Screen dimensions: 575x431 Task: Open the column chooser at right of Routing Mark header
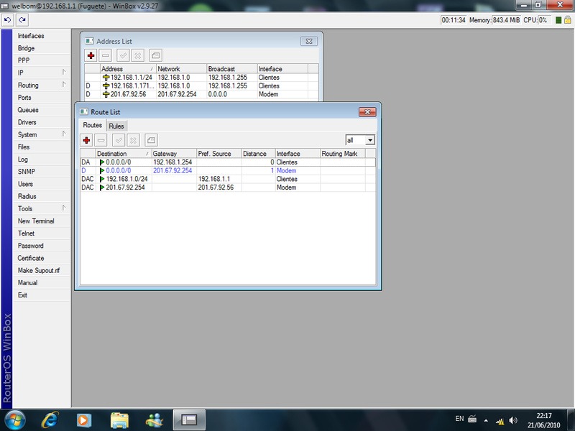point(370,154)
